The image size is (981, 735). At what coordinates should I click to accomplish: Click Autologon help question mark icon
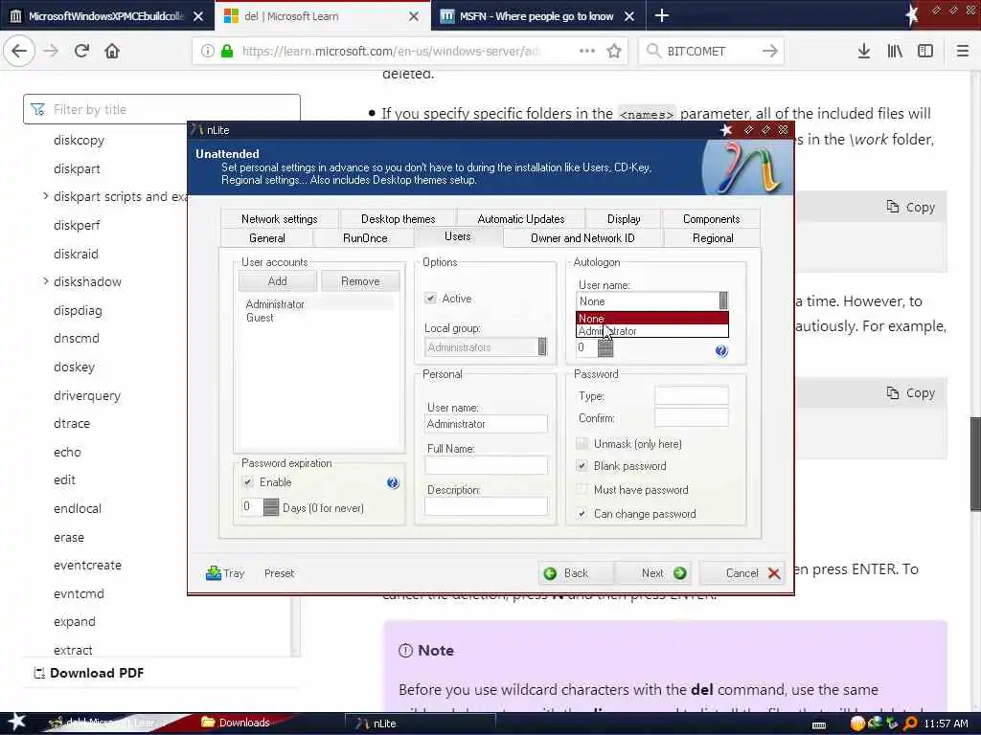[721, 350]
